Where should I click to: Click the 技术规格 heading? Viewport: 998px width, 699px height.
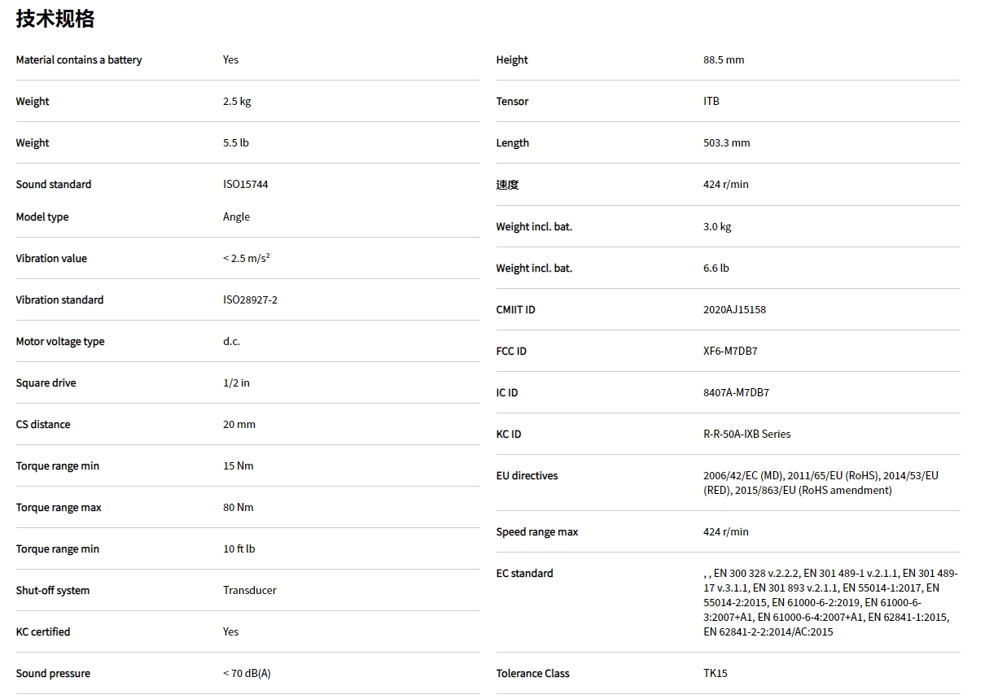click(x=55, y=19)
